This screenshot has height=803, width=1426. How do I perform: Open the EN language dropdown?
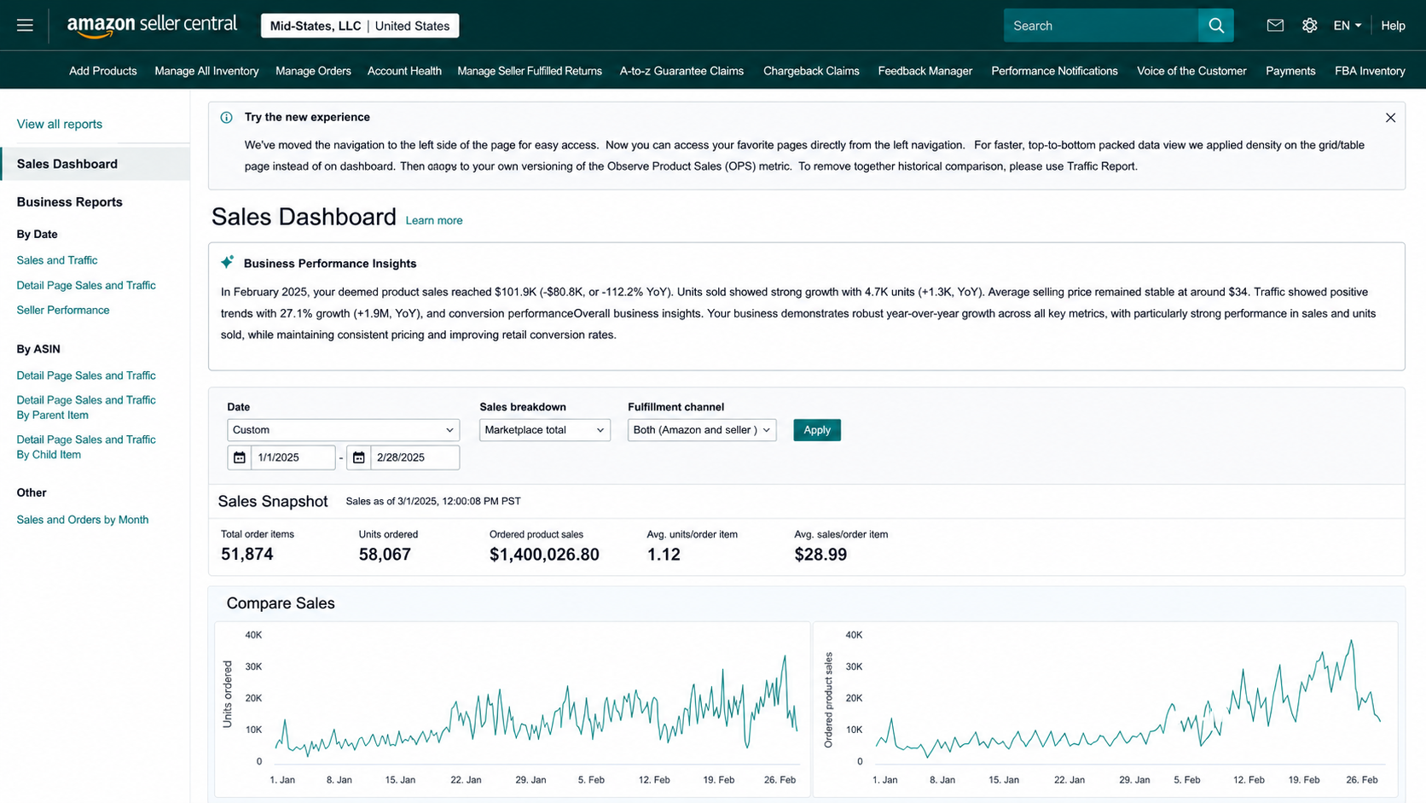(1348, 26)
